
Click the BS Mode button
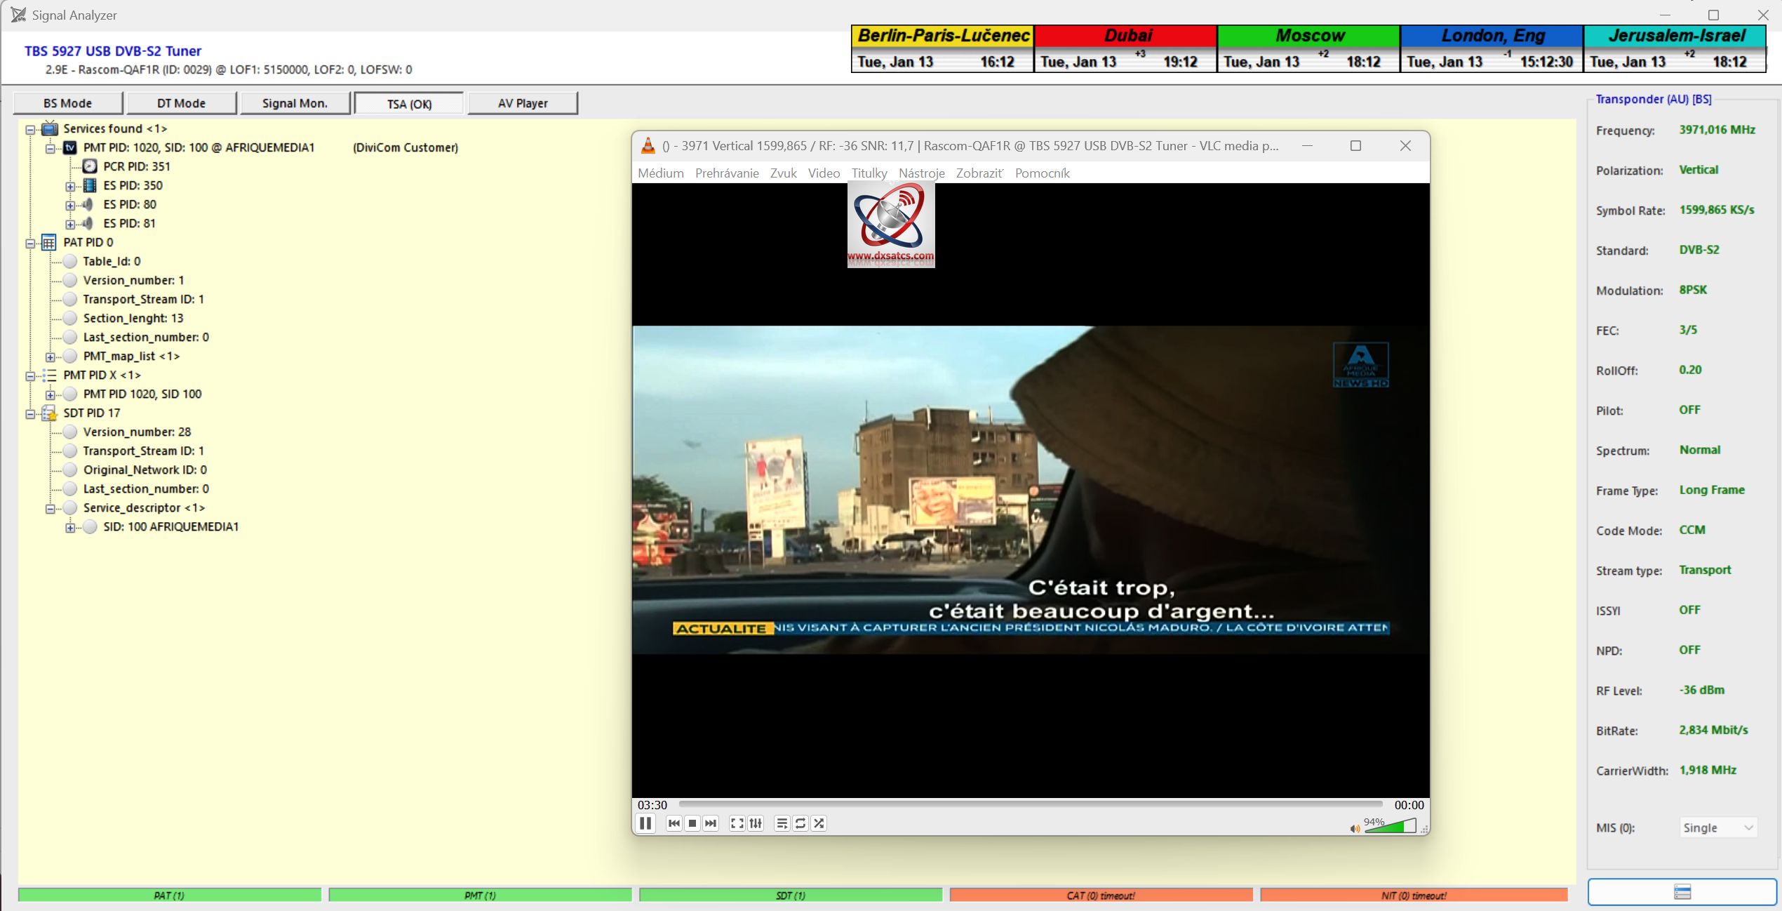click(x=67, y=103)
